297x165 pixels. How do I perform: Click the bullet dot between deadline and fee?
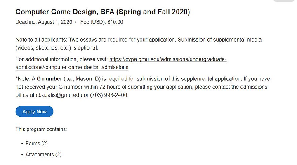click(x=75, y=22)
